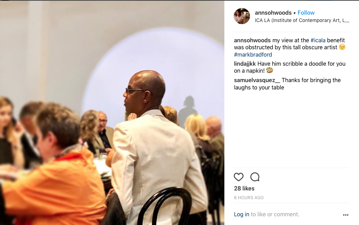
Task: Like the post with heart icon
Action: coord(238,177)
